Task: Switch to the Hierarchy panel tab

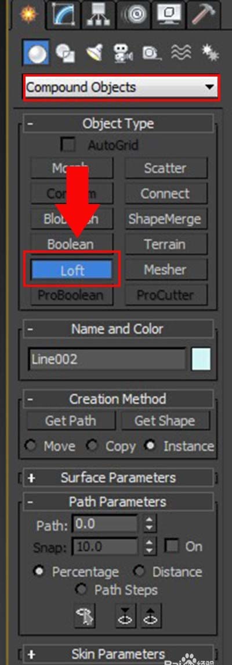Action: 99,14
